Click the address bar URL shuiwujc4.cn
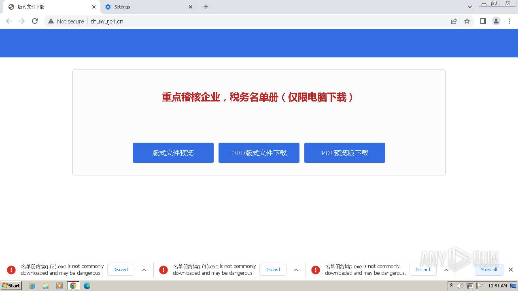Image resolution: width=518 pixels, height=291 pixels. point(107,21)
